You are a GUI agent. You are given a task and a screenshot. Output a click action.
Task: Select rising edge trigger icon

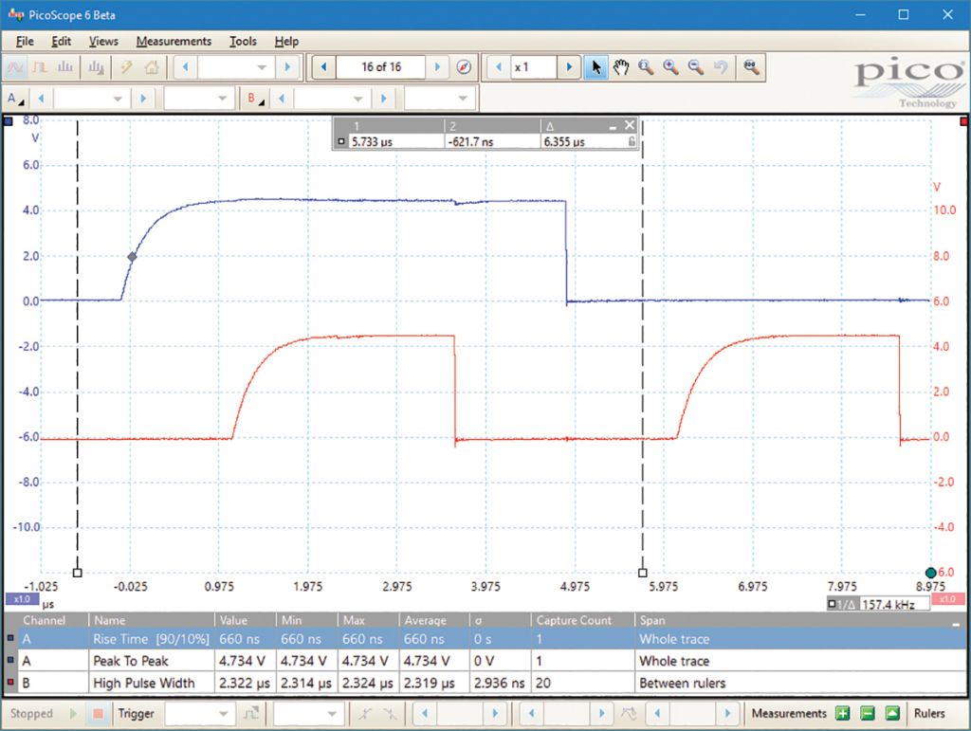pos(365,714)
